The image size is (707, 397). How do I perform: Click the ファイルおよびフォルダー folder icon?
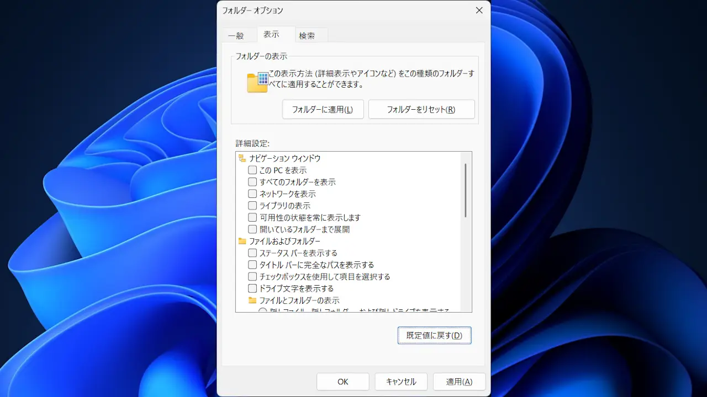pos(242,241)
